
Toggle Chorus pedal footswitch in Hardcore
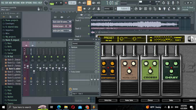(150, 88)
